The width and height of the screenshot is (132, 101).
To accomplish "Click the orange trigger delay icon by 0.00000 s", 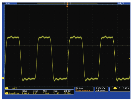I will coord(76,90).
